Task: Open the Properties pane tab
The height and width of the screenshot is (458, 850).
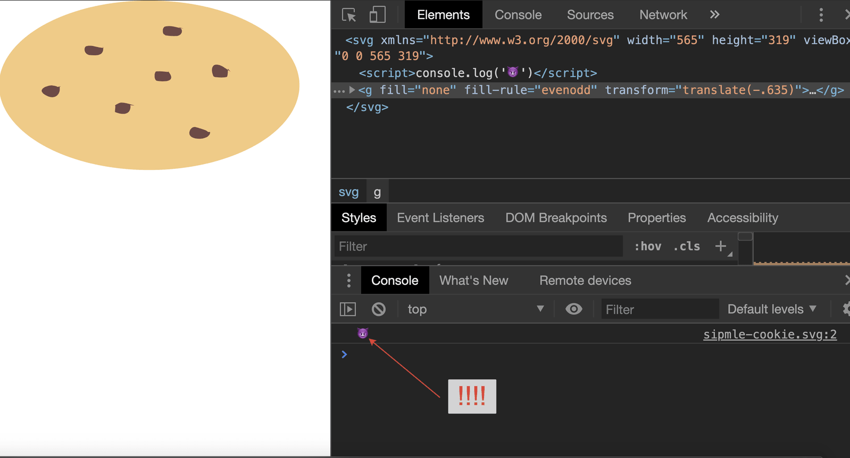Action: (x=656, y=218)
